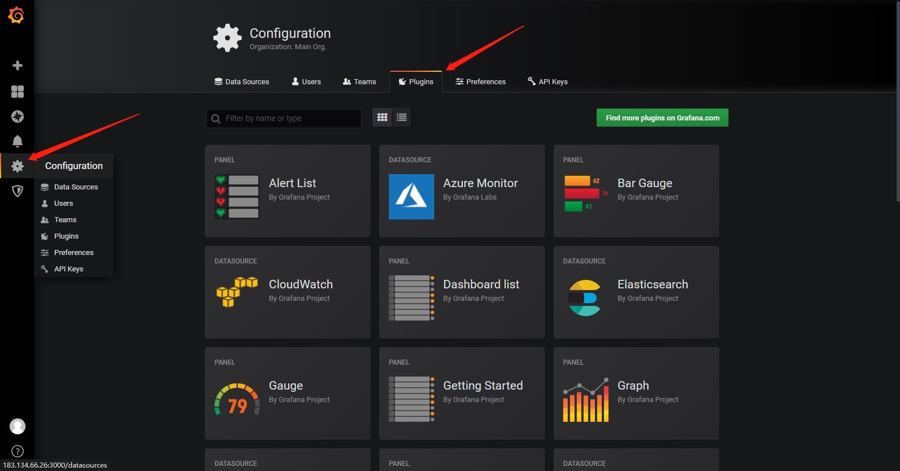Open the Users tab
The width and height of the screenshot is (900, 471).
pos(306,82)
